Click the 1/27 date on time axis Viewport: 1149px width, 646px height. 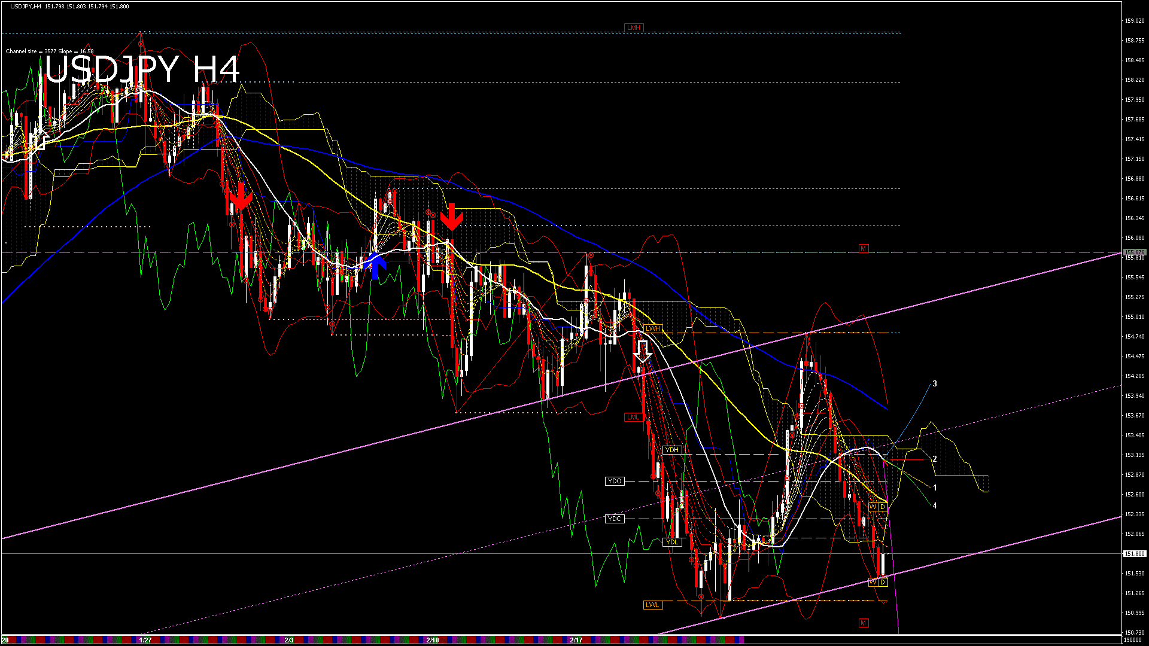click(145, 640)
